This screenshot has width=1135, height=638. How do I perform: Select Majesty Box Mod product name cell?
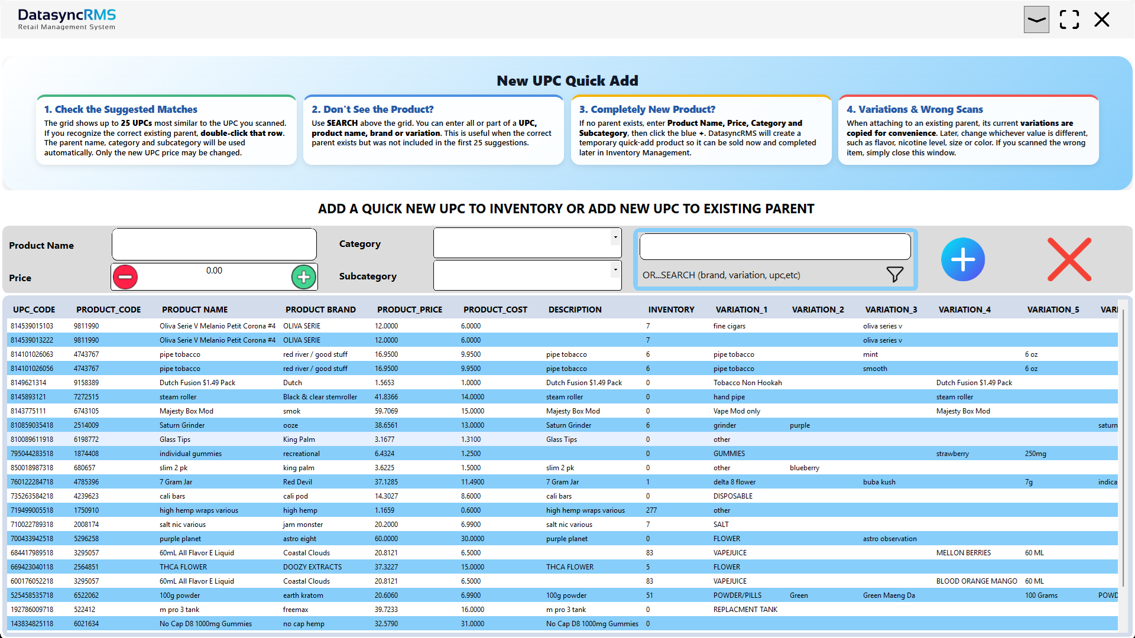coord(186,411)
